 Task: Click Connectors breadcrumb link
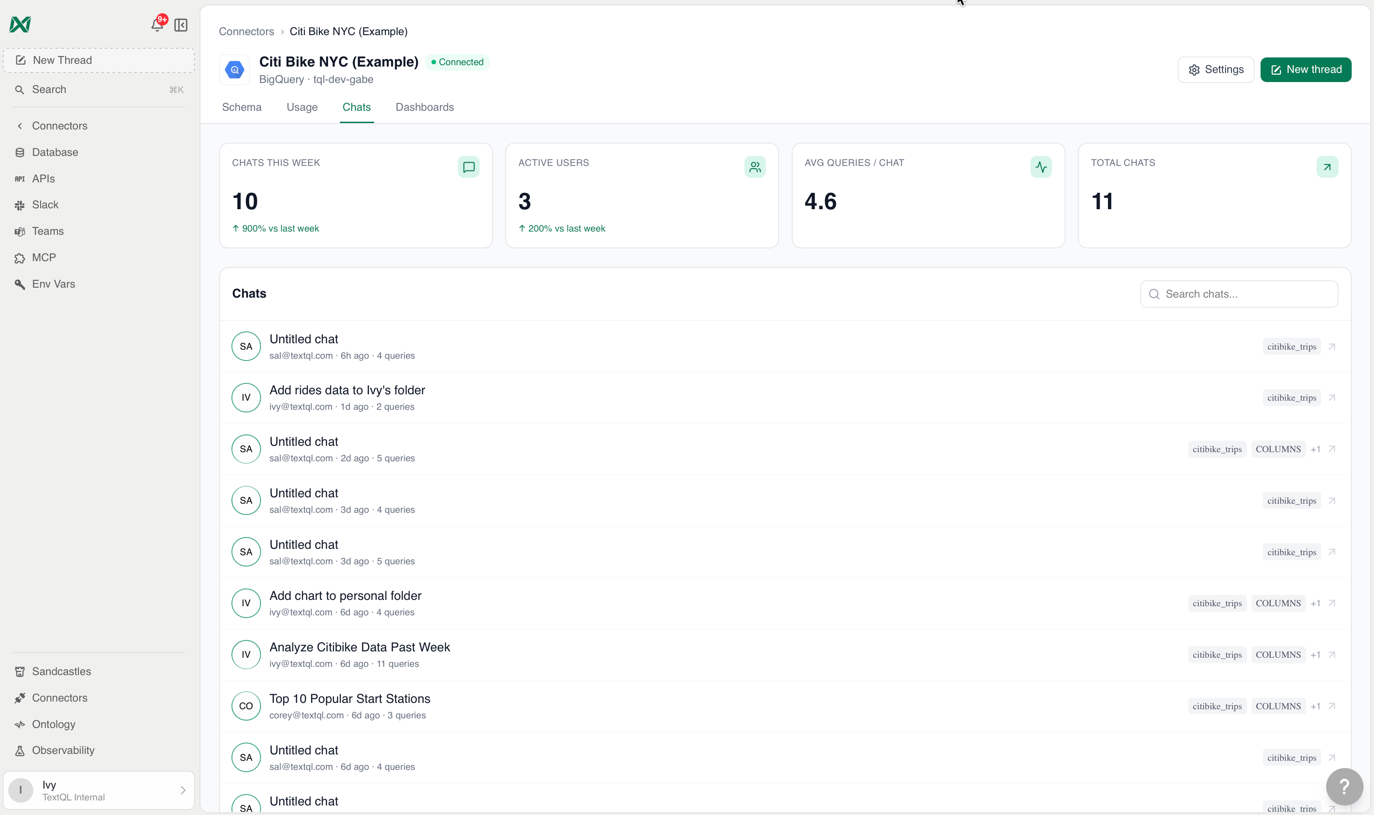[x=246, y=31]
